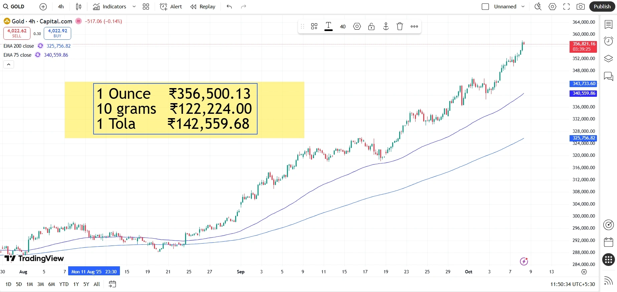The height and width of the screenshot is (292, 617).
Task: Open the watchlist panel icon
Action: (x=608, y=24)
